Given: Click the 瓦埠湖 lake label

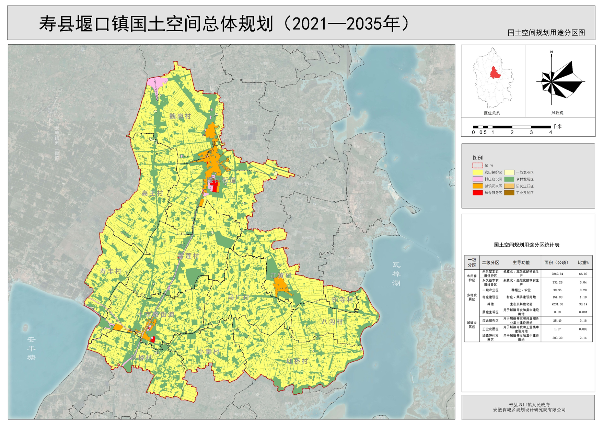Looking at the screenshot, I should tap(396, 274).
